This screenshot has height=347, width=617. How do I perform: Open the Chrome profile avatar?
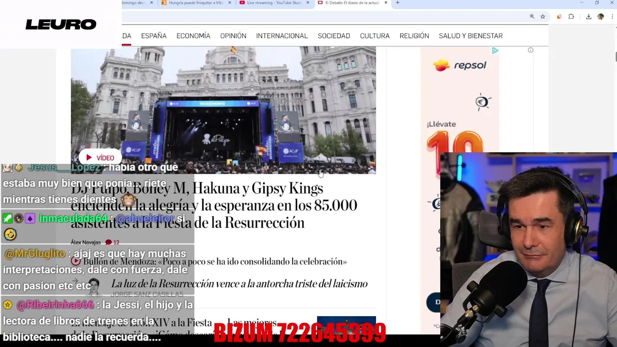(601, 16)
